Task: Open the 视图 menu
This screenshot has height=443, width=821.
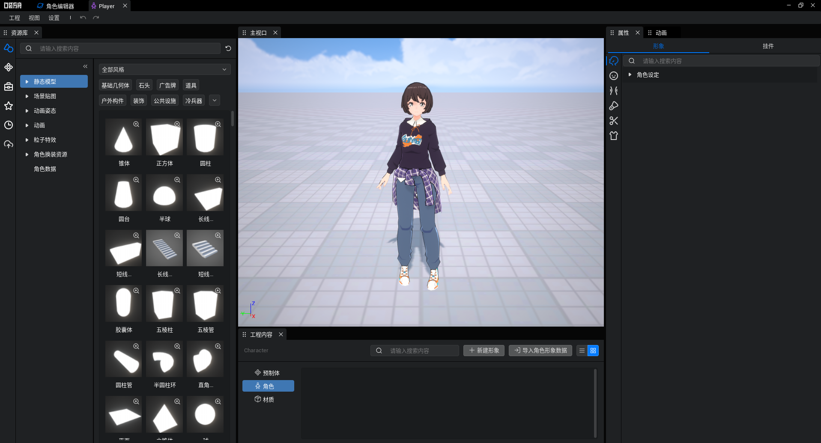Action: click(34, 18)
